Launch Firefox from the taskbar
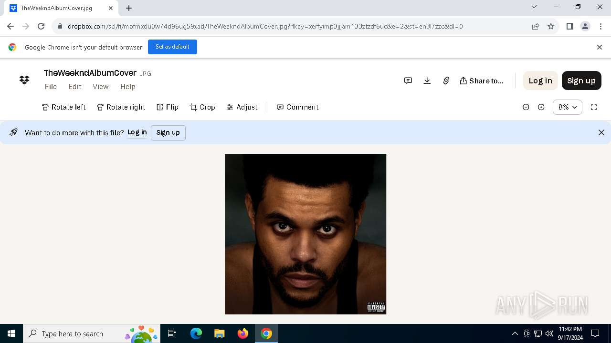Viewport: 611px width, 343px height. [243, 333]
